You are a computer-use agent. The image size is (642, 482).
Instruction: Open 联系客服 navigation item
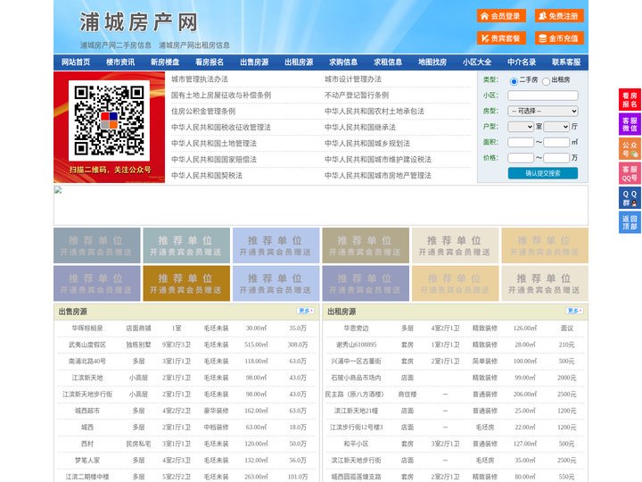click(x=566, y=62)
